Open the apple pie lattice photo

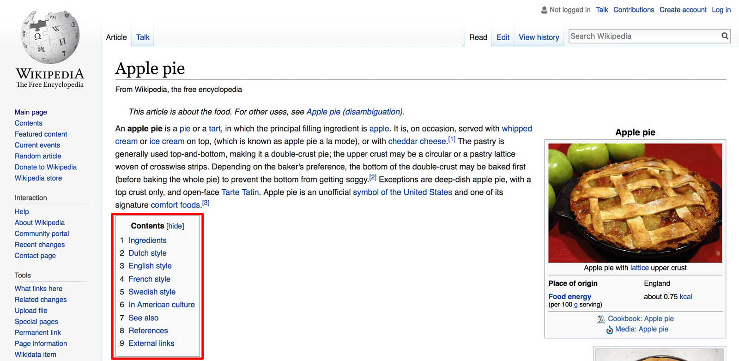[635, 203]
